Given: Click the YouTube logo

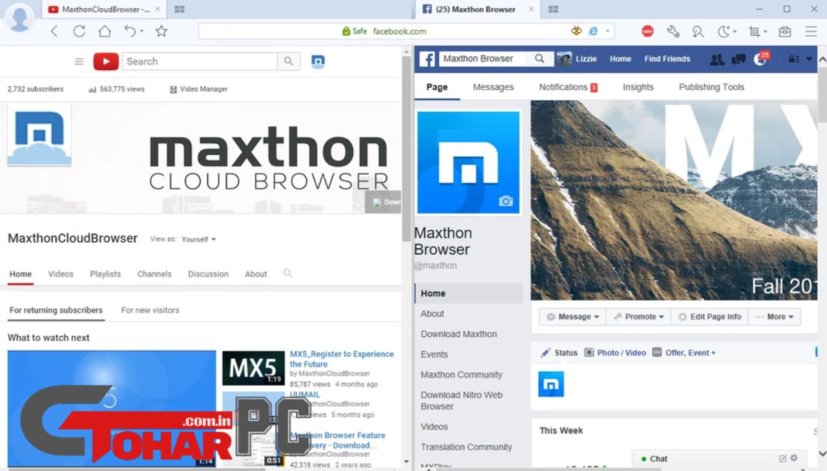Looking at the screenshot, I should [x=106, y=61].
